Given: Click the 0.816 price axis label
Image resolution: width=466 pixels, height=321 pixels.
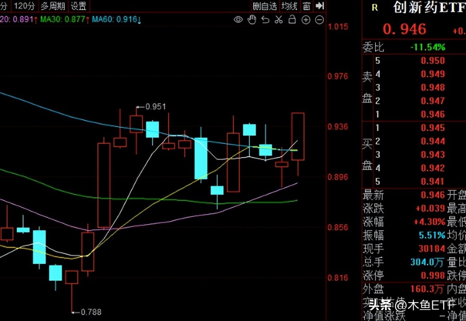Looking at the screenshot, I should point(338,278).
